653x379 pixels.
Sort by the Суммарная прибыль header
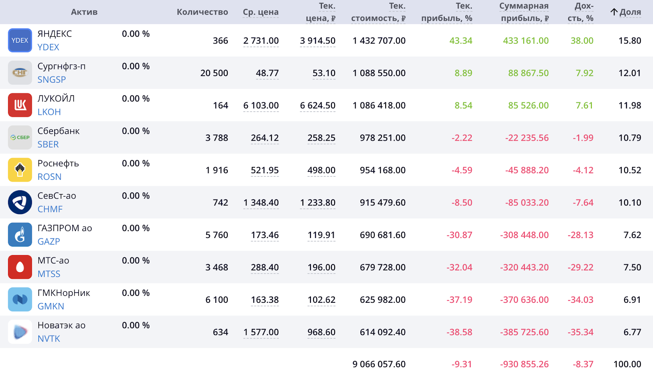pos(524,12)
